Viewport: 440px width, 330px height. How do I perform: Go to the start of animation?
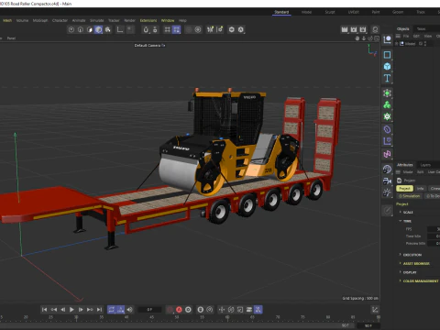44,310
